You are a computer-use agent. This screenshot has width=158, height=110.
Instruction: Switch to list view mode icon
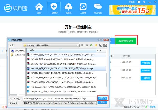101,45
